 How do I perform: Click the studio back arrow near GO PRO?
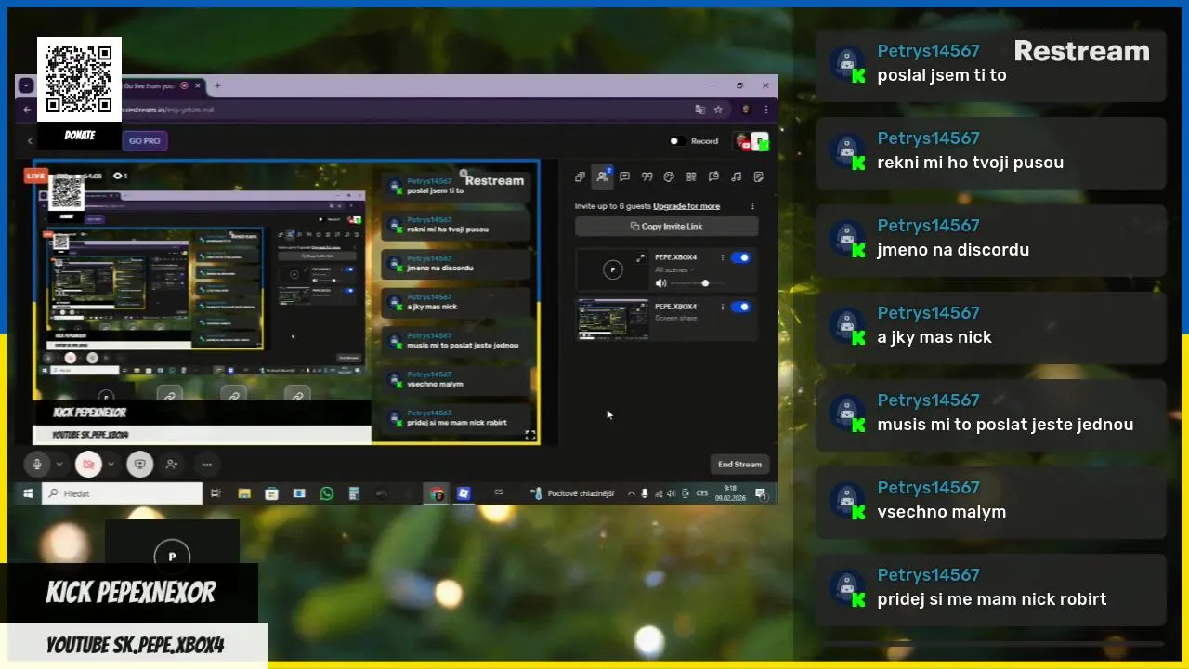(x=30, y=141)
